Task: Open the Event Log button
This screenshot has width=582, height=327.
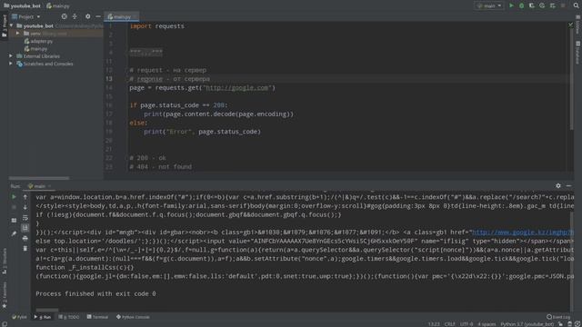Action: coord(558,317)
